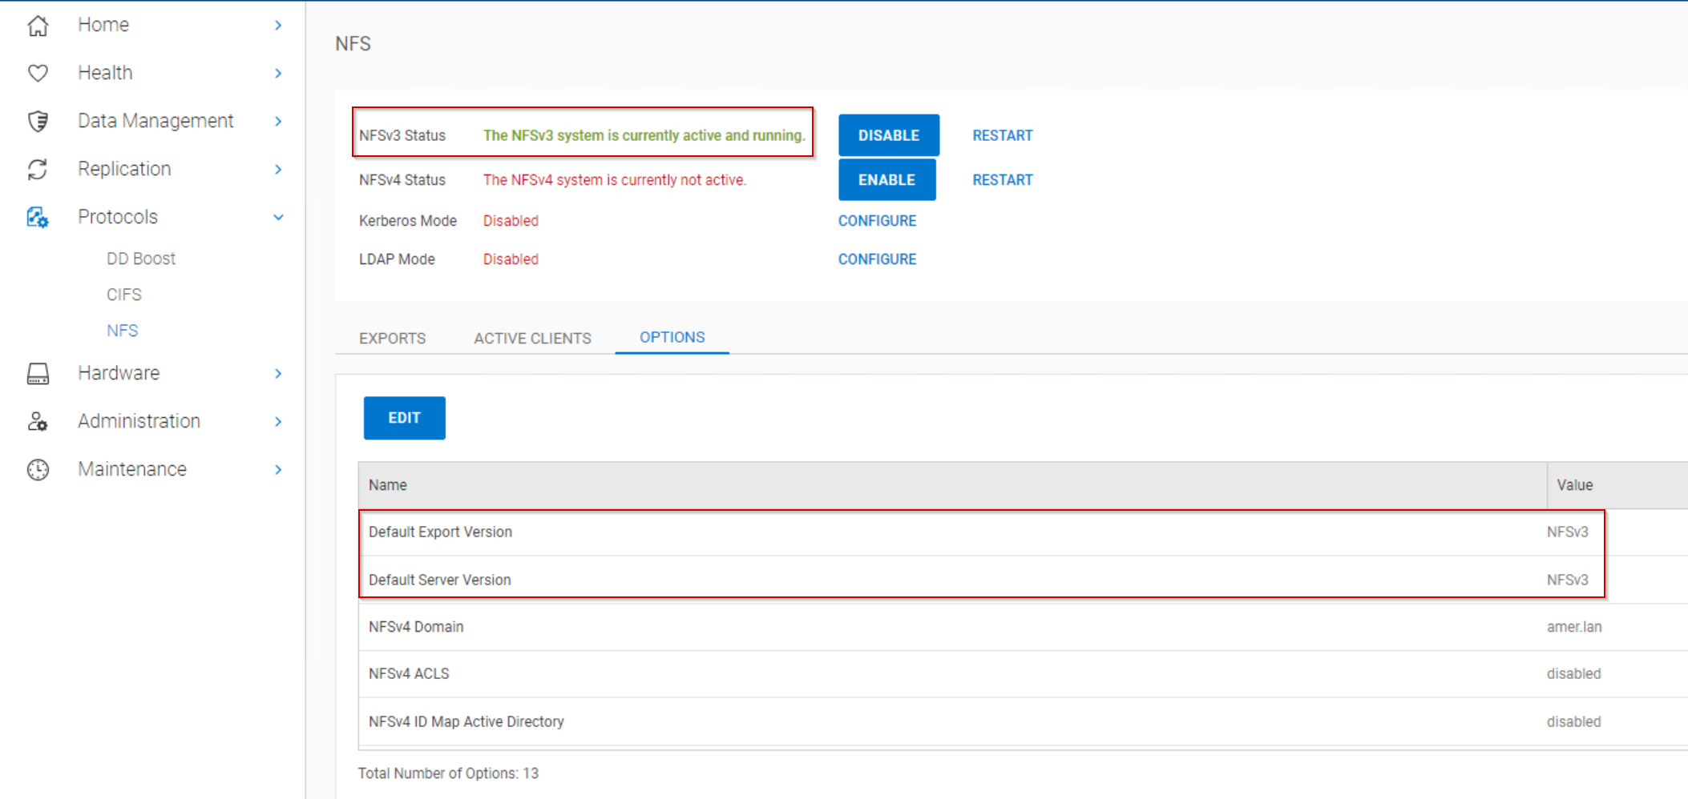Click the Maintenance clock icon
This screenshot has width=1688, height=799.
[x=38, y=469]
